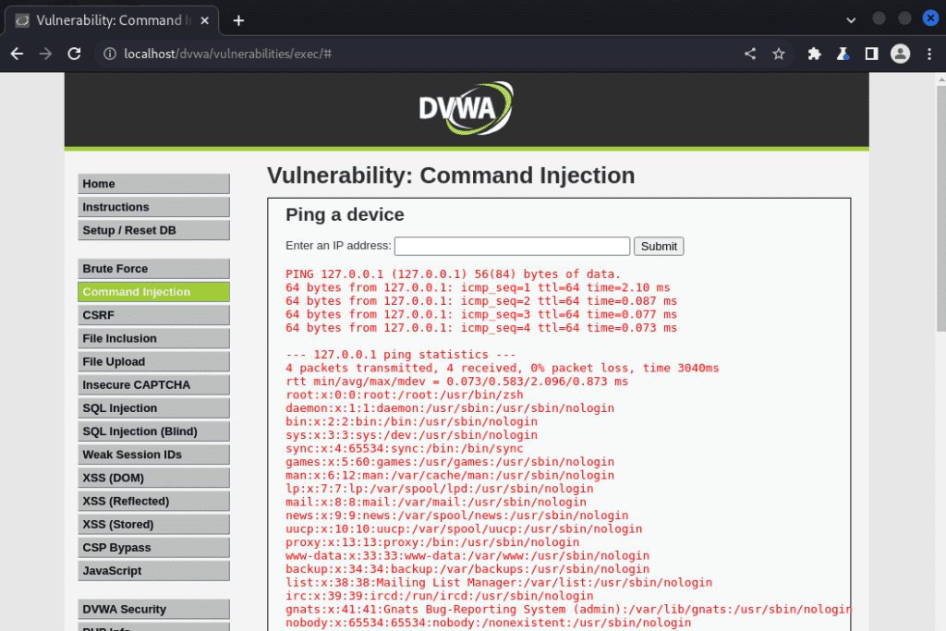Click the Submit button

click(x=658, y=246)
